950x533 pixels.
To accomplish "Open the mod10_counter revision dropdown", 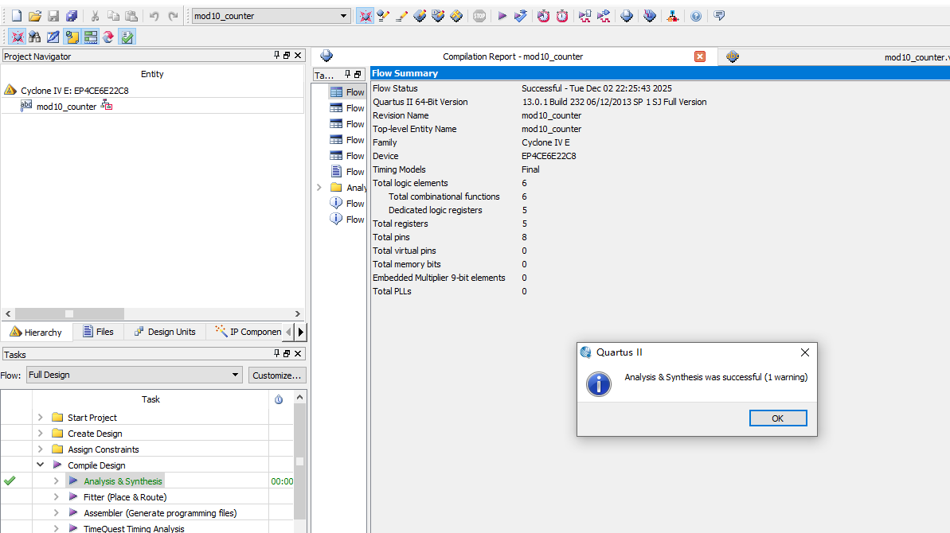I will 343,16.
